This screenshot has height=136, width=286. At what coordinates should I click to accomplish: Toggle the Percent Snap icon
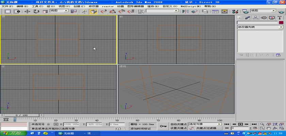tap(122, 12)
